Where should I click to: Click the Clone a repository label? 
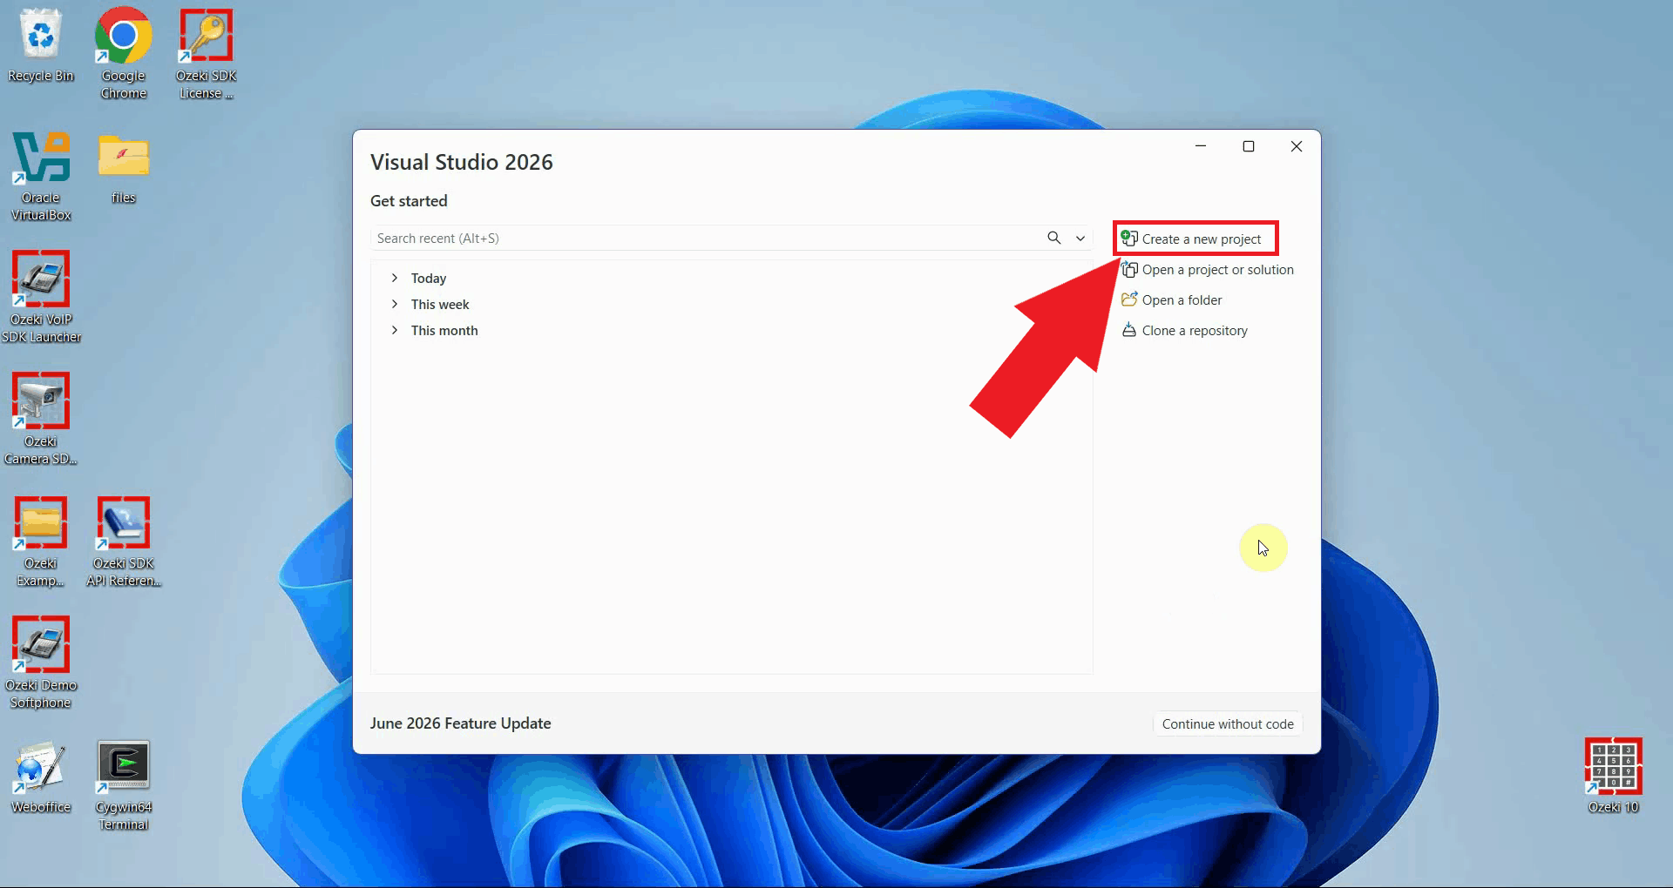[x=1195, y=331]
